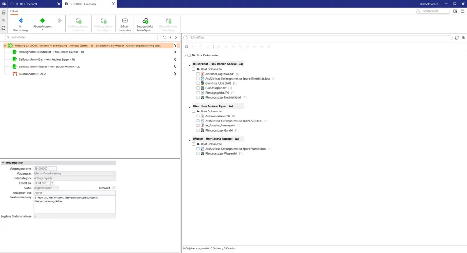Check the box for Amtlicher_Lageplan.pdf
The height and width of the screenshot is (253, 467).
pos(198,74)
